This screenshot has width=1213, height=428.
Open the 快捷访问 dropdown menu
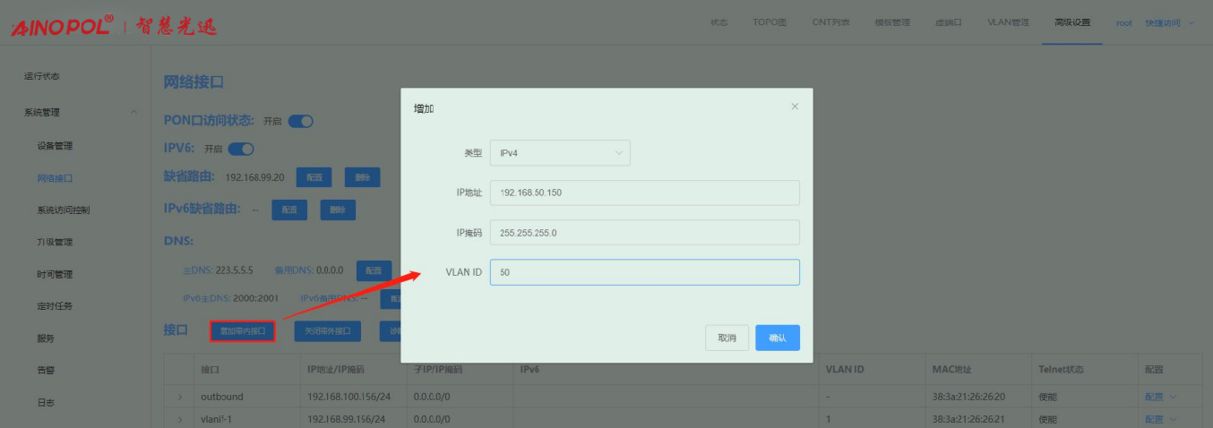pos(1169,22)
